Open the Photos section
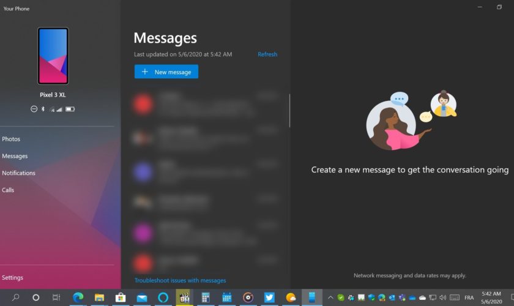The height and width of the screenshot is (306, 514). tap(11, 139)
